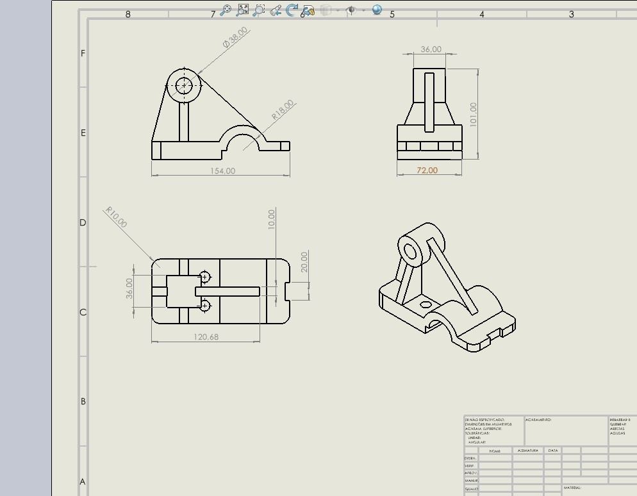Screen dimensions: 637x496
Task: Click the 101,00 height dimension
Action: [474, 114]
